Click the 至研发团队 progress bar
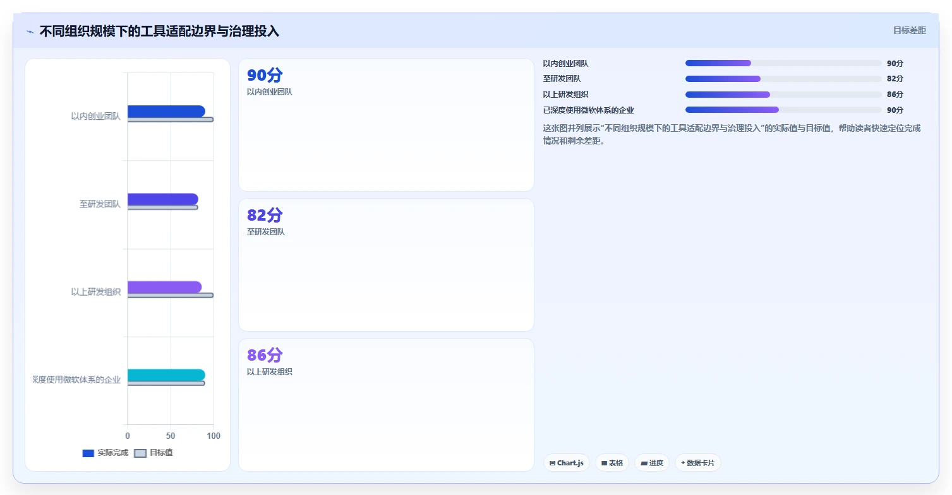The width and height of the screenshot is (952, 495). point(783,79)
